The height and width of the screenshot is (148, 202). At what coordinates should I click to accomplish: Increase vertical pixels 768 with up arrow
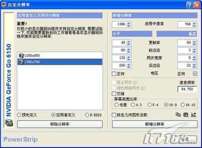point(194,23)
